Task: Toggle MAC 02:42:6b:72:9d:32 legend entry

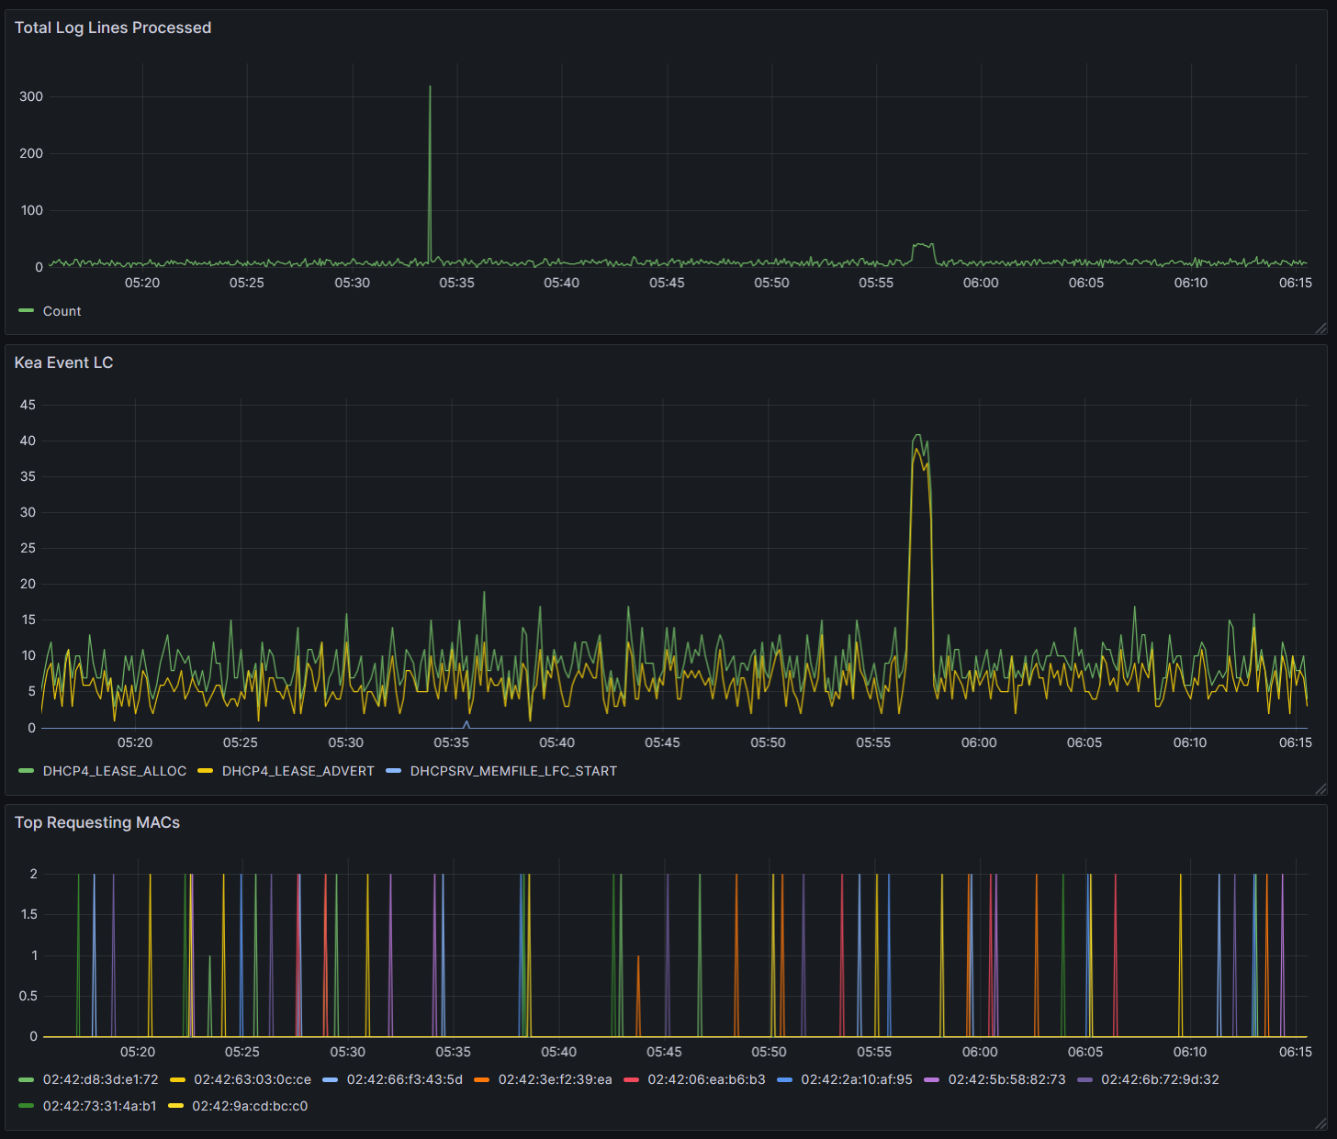Action: pos(1160,1079)
